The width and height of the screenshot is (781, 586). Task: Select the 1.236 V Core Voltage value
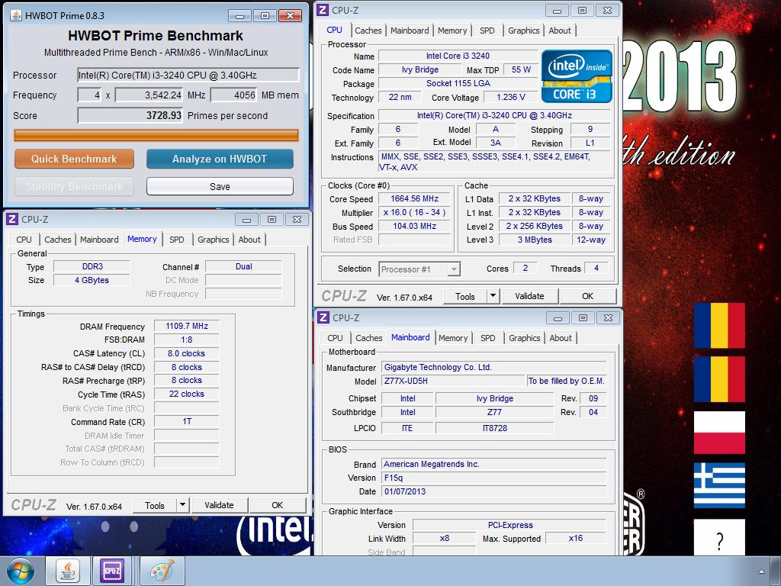(511, 97)
